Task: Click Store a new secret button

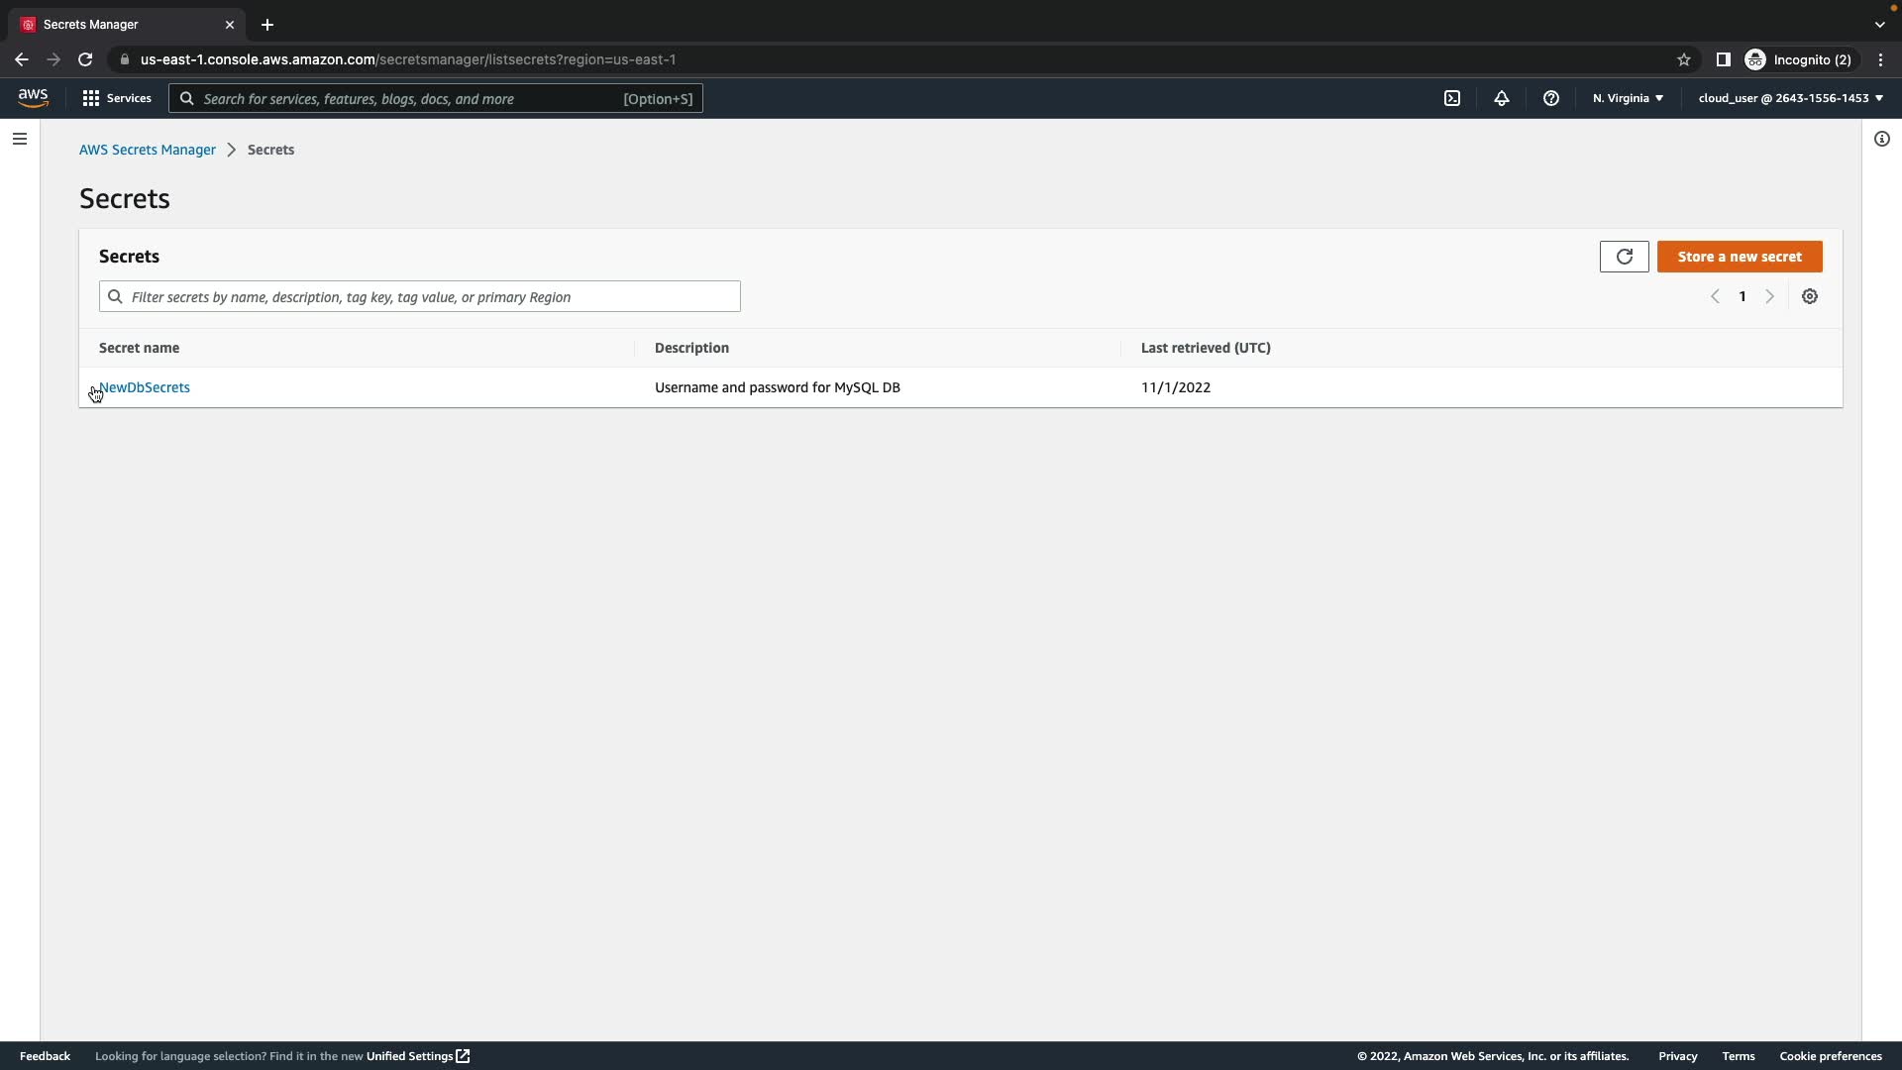Action: (x=1740, y=257)
